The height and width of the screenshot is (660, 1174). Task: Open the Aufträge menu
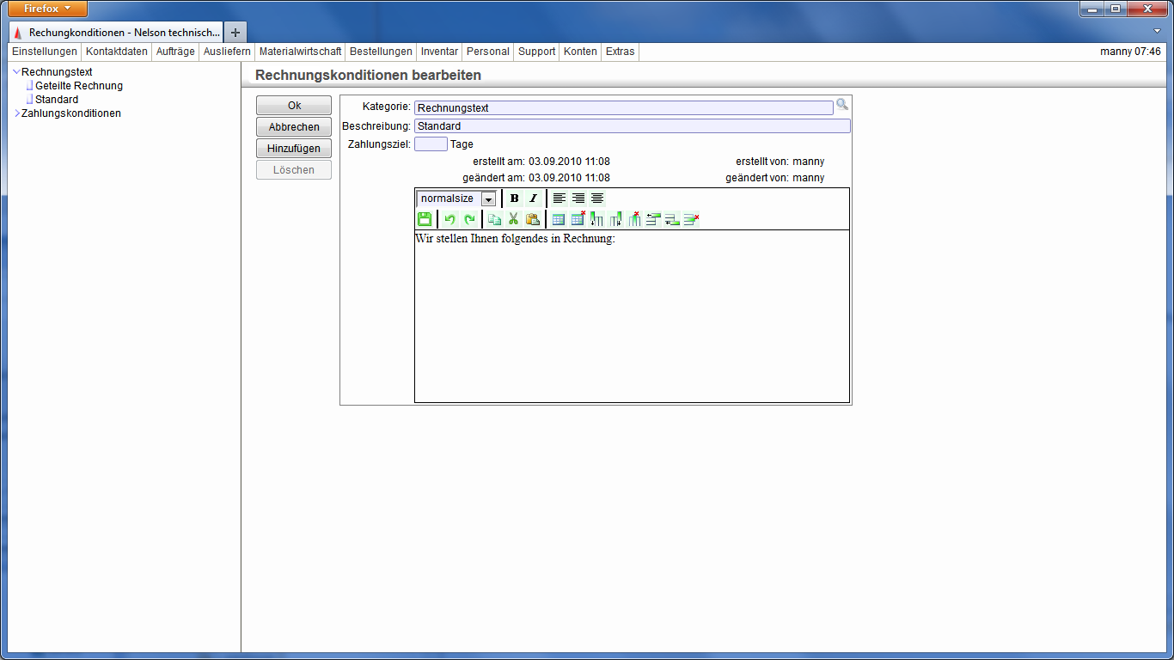tap(175, 52)
